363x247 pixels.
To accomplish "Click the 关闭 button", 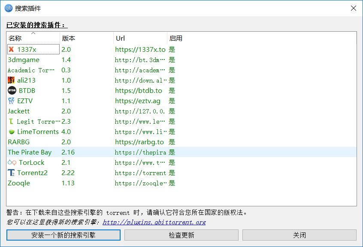I will point(299,235).
